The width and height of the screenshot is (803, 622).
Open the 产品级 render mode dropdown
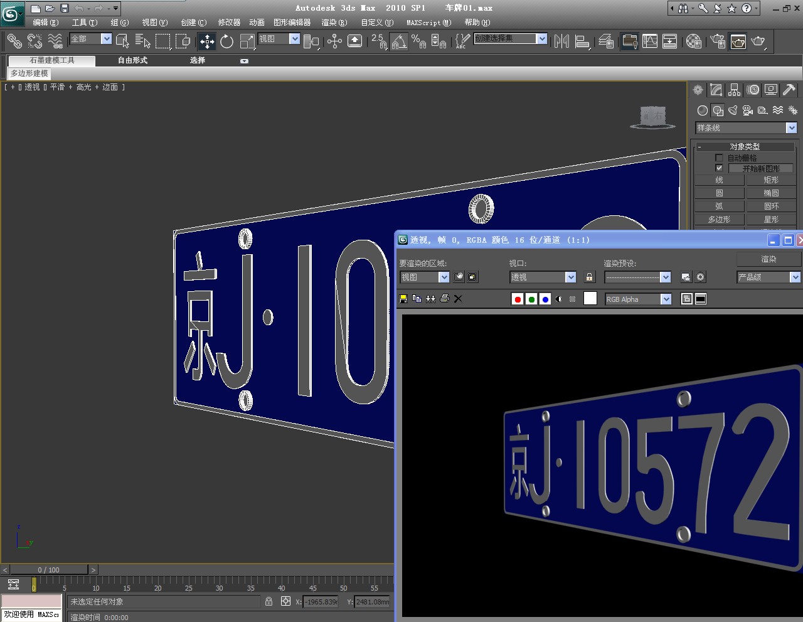(795, 277)
